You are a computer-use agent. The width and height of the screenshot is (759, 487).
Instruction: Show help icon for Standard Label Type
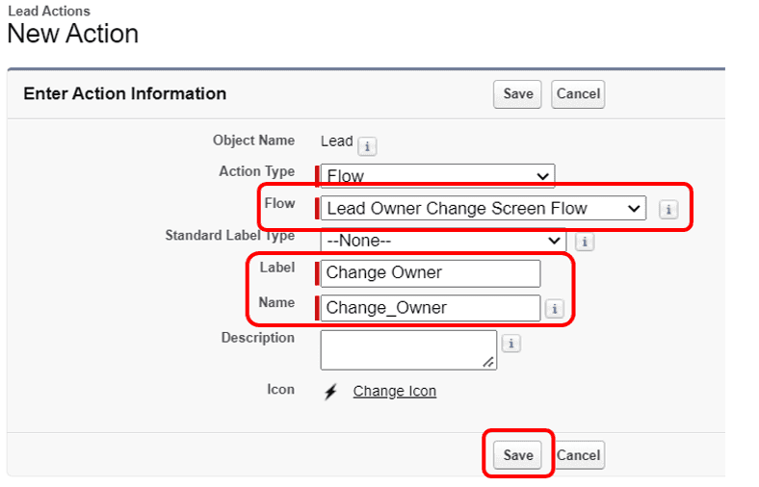[585, 242]
